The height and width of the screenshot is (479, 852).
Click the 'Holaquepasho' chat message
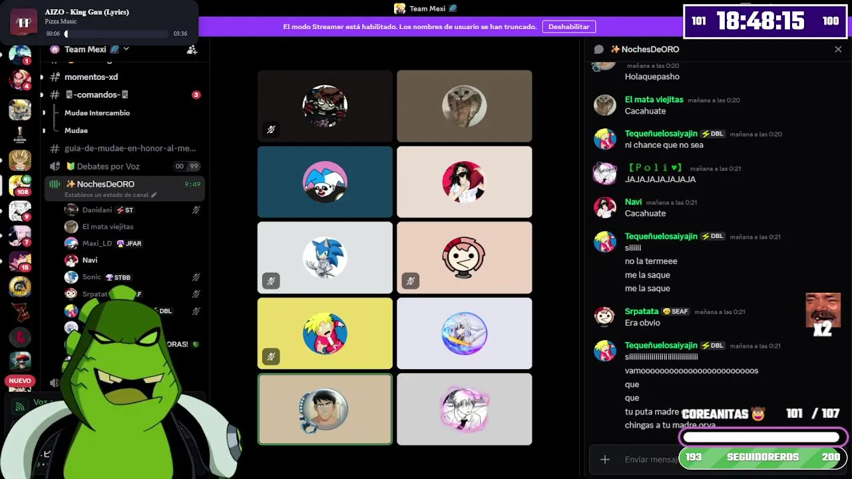coord(652,77)
